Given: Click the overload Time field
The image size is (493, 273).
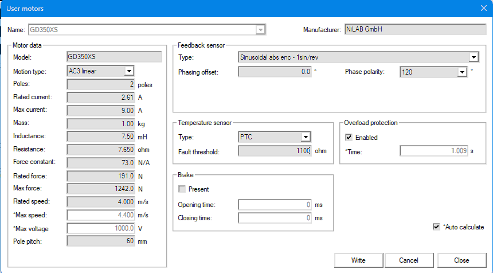Looking at the screenshot, I should [x=433, y=151].
